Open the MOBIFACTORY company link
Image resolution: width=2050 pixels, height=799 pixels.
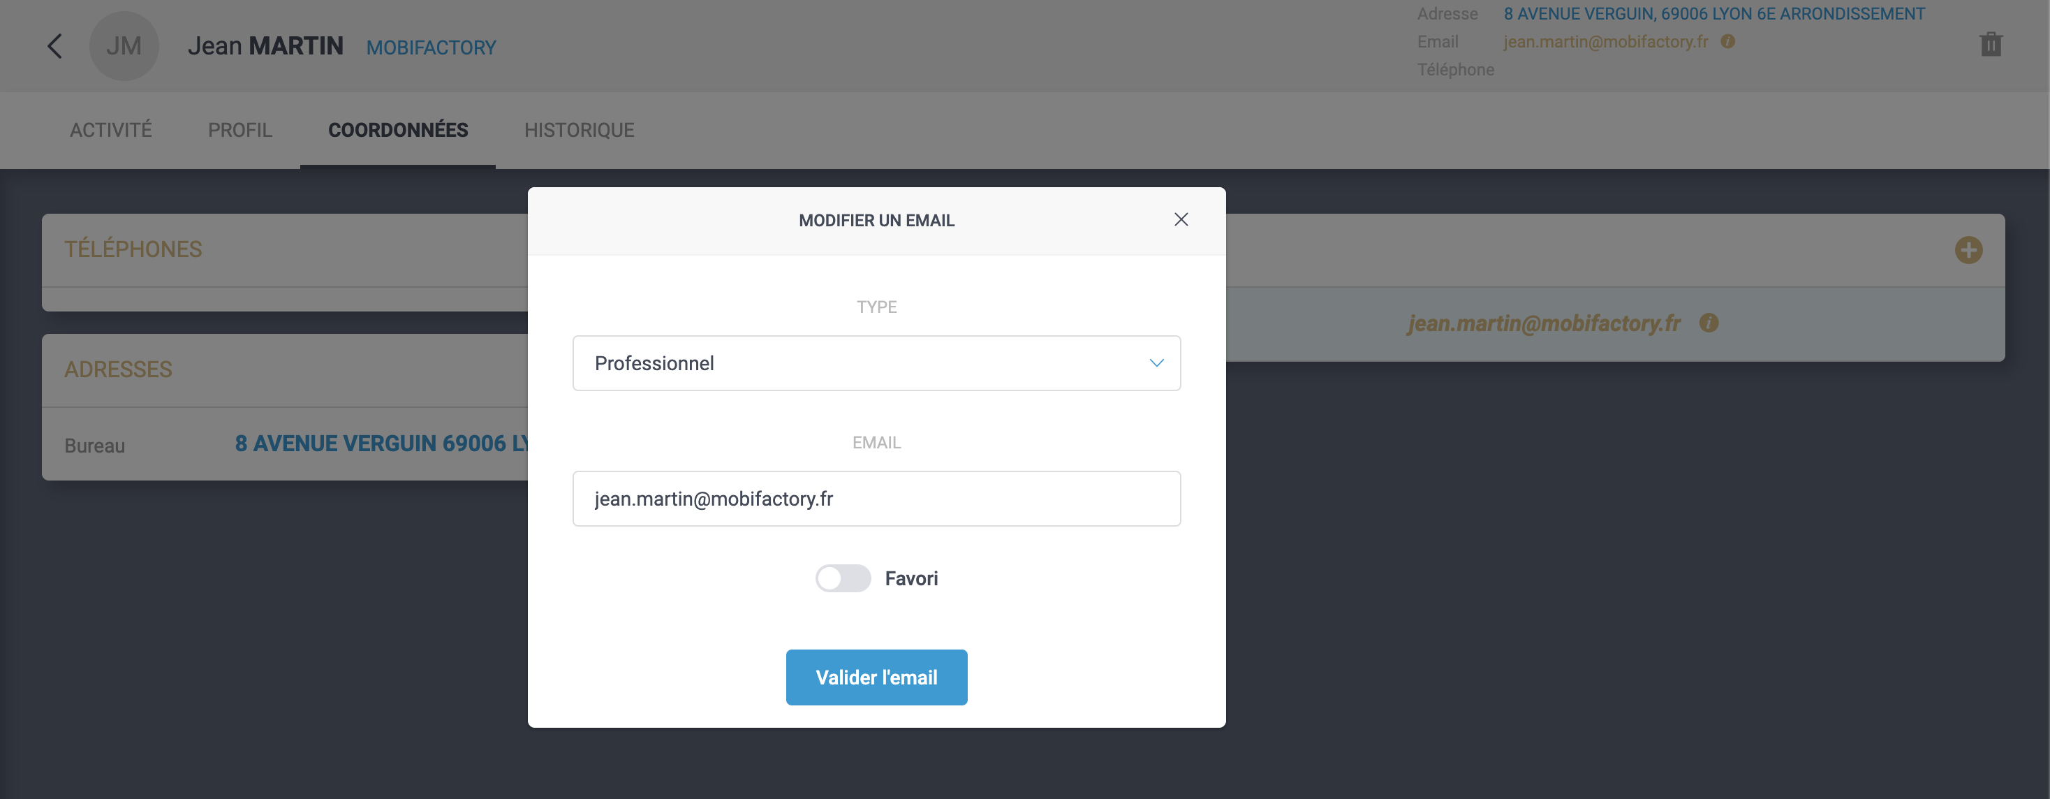pos(431,47)
